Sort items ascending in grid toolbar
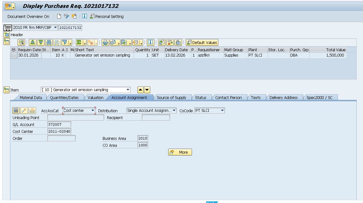 pos(33,42)
